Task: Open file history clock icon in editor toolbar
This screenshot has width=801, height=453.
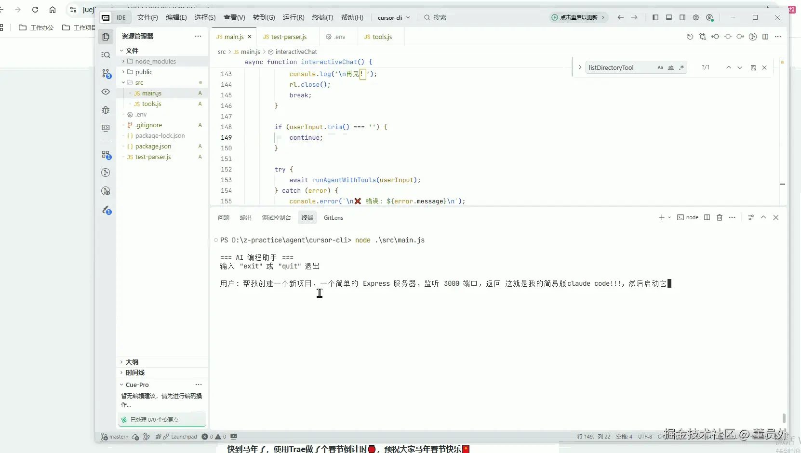Action: point(690,37)
